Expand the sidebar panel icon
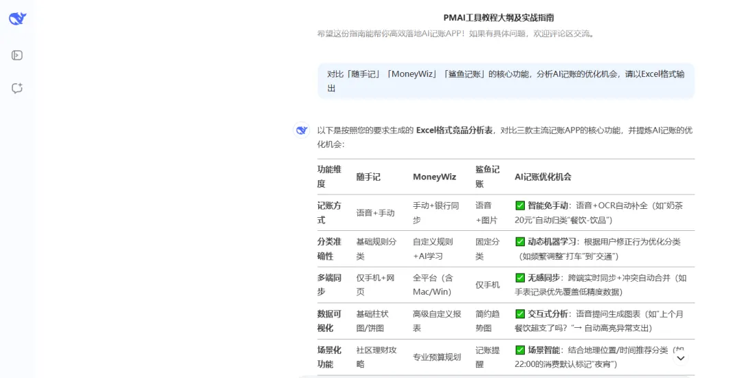742x378 pixels. click(17, 55)
